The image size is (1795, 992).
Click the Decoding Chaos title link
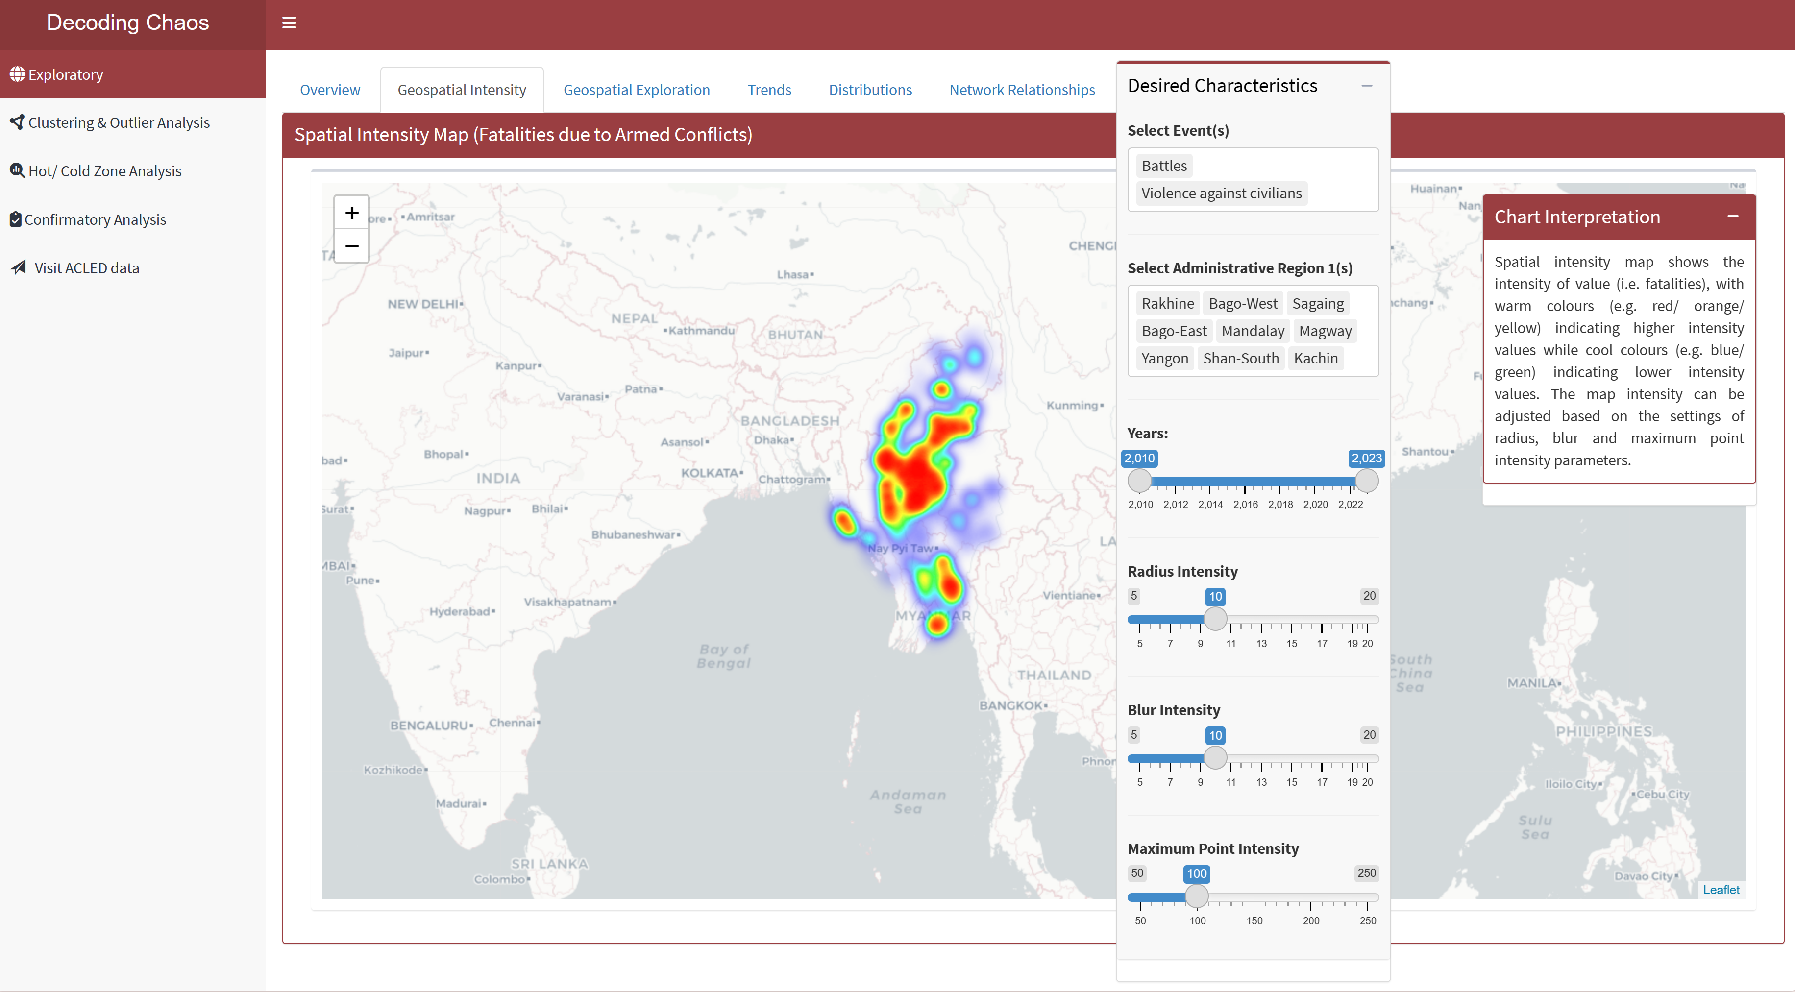pyautogui.click(x=127, y=23)
